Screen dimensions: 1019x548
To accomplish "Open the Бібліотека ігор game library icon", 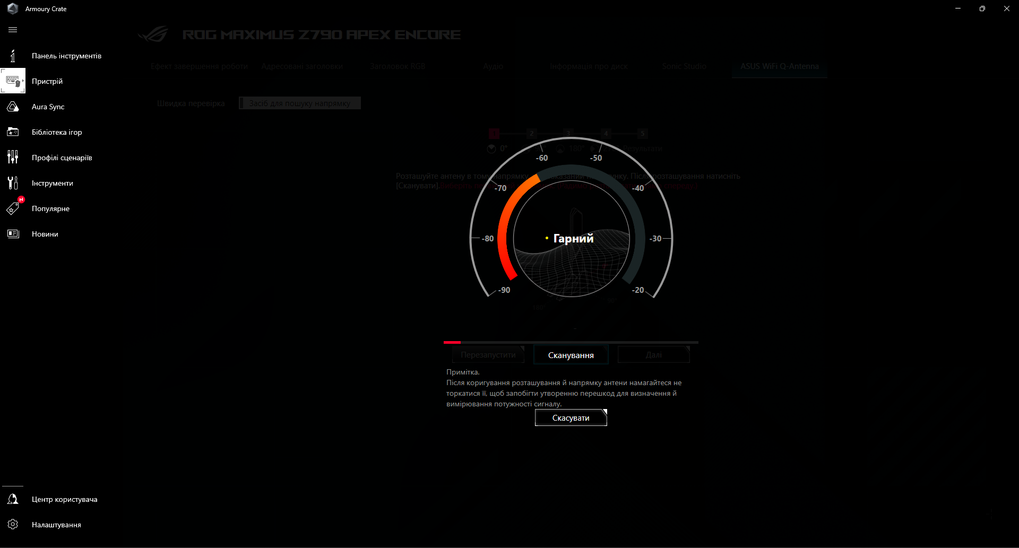I will point(13,132).
